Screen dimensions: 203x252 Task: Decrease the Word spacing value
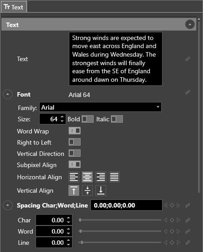(x=68, y=233)
